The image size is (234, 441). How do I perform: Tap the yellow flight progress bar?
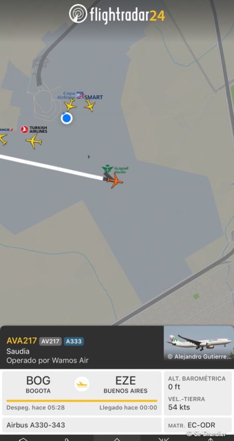[x=81, y=401]
